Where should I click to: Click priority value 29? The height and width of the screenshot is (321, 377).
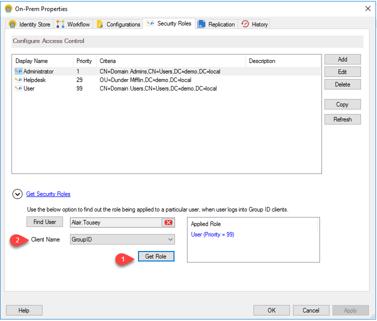[79, 80]
